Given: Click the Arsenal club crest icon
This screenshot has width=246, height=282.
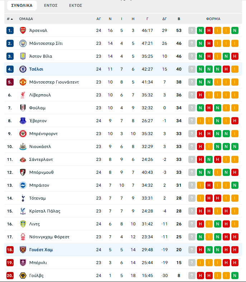Looking at the screenshot, I should point(23,30).
